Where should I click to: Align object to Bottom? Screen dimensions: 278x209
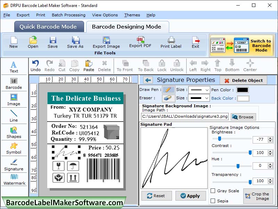coord(232,66)
